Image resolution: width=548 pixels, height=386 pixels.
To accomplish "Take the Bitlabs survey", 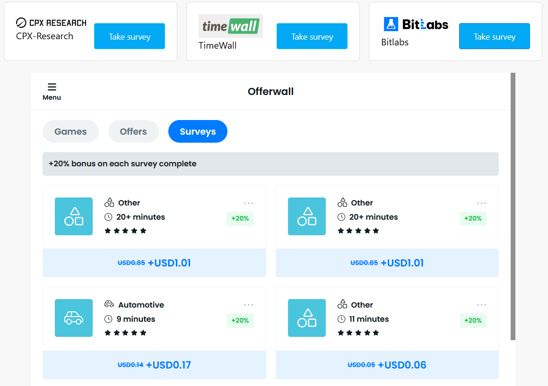I will click(x=494, y=36).
